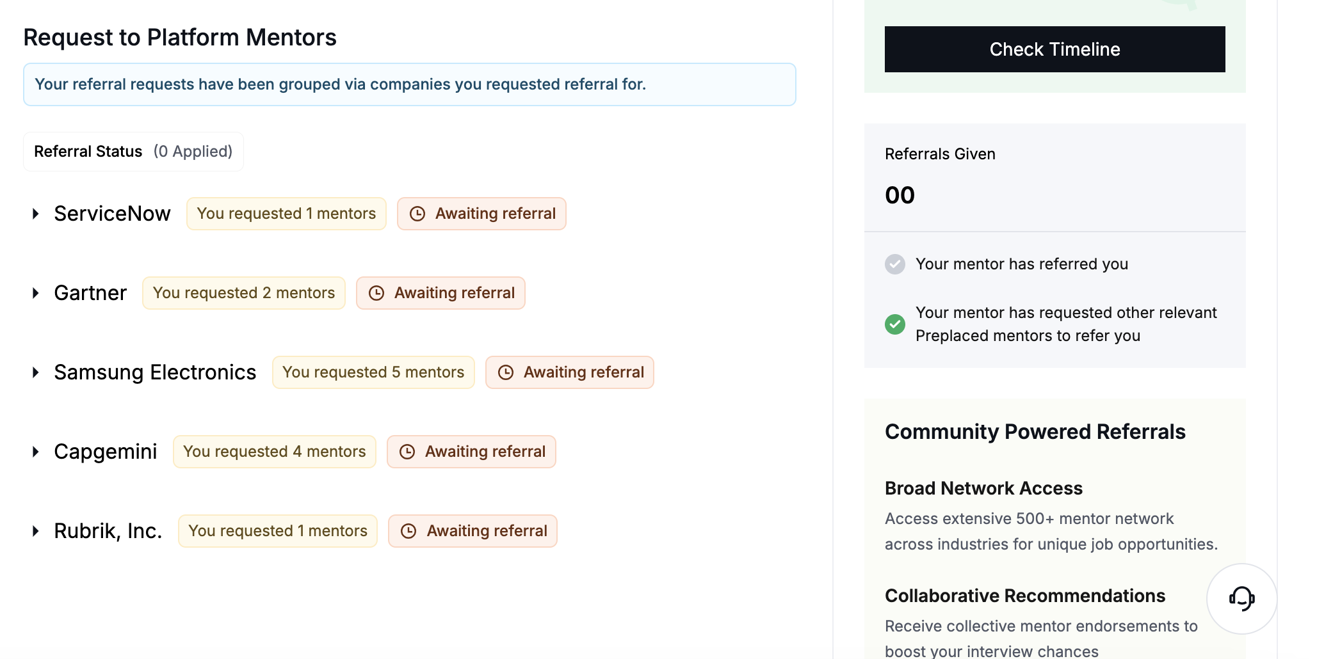Screen dimensions: 1333x659
Task: Expand the Gartner referral group
Action: (x=36, y=293)
